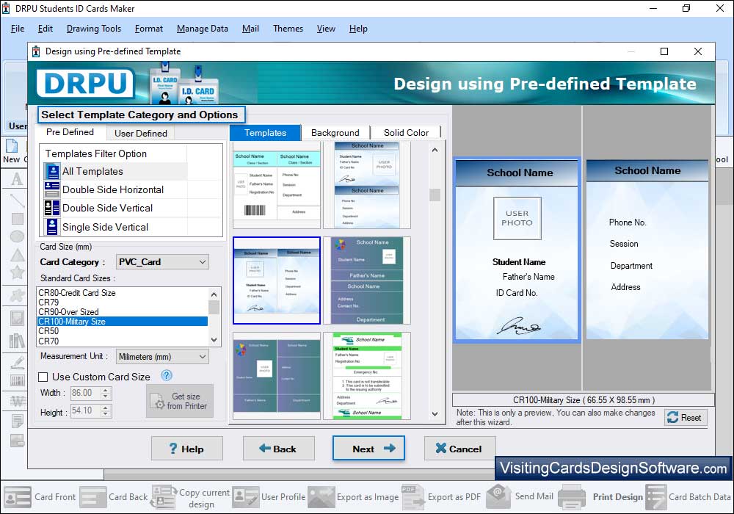Choose the Double Side Horizontal icon
Viewport: 734px width, 514px height.
(x=52, y=189)
